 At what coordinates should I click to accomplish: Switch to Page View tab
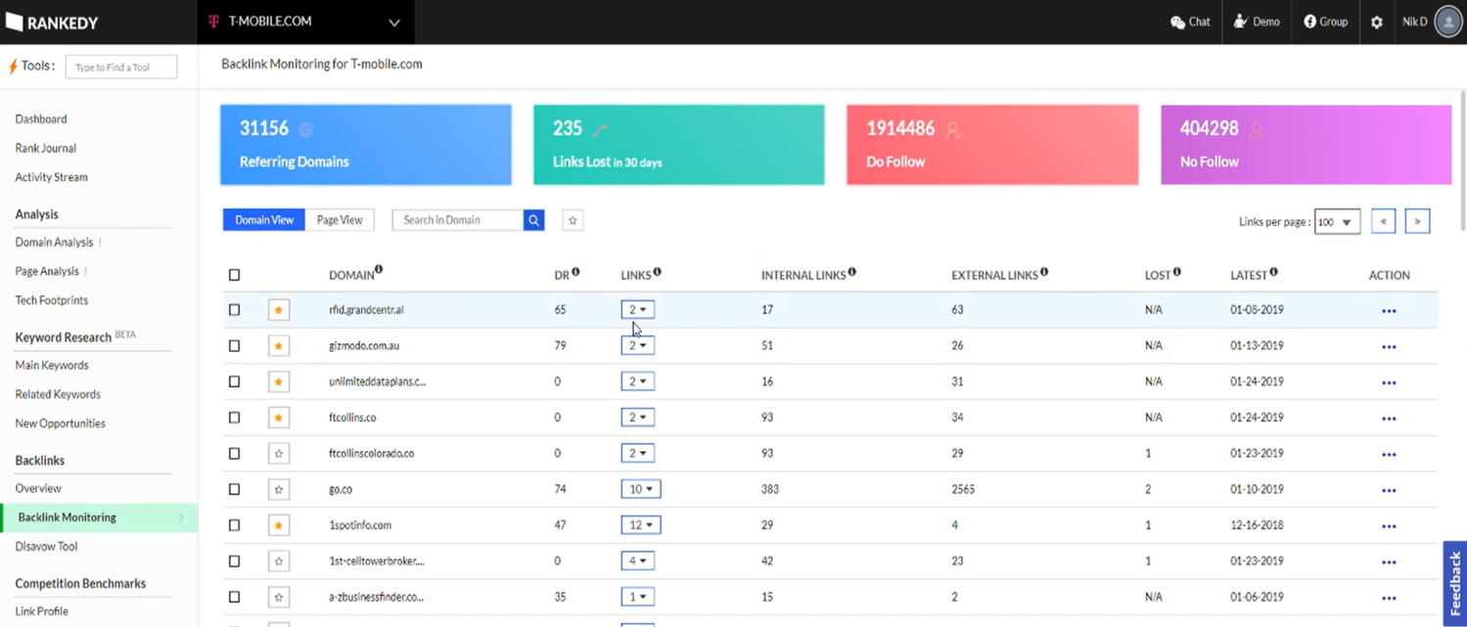click(340, 220)
